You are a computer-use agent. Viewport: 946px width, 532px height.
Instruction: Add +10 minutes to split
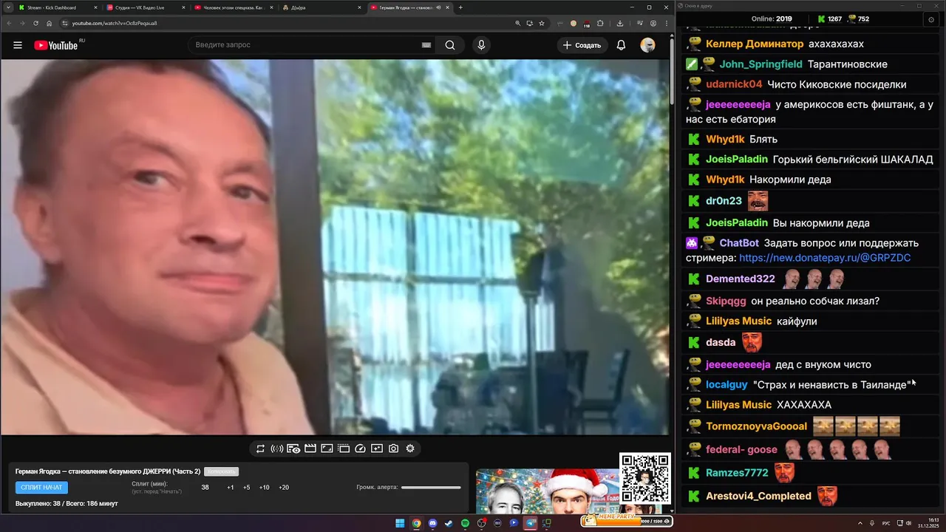click(264, 488)
